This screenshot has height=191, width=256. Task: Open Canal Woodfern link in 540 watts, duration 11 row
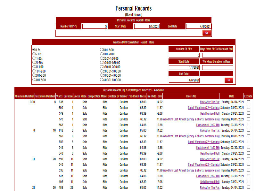coord(203,164)
